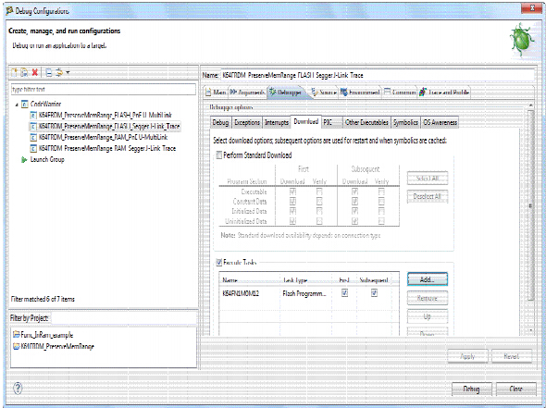Switch to the Source tab

point(324,93)
